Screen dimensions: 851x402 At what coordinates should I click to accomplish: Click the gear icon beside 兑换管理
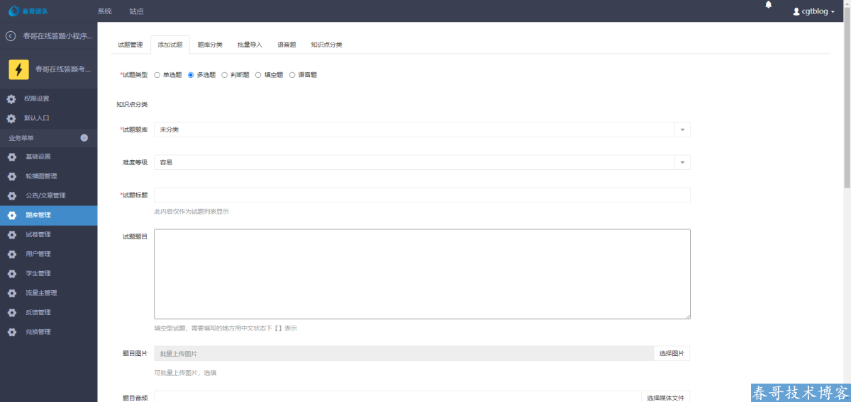[11, 332]
